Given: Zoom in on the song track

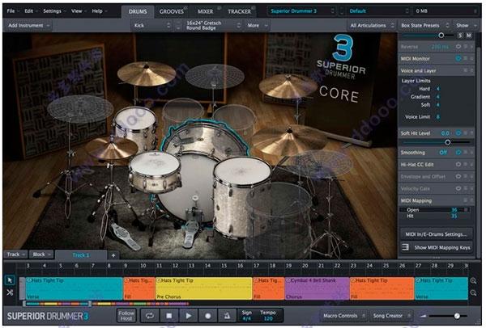Looking at the screenshot, I should (x=473, y=280).
